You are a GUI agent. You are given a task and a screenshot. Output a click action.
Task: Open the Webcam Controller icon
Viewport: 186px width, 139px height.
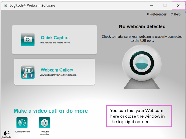pos(44,123)
